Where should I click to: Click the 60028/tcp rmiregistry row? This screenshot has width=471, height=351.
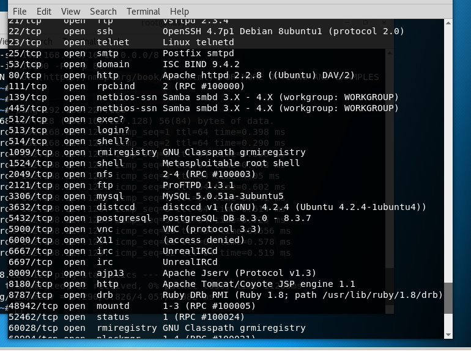point(157,328)
